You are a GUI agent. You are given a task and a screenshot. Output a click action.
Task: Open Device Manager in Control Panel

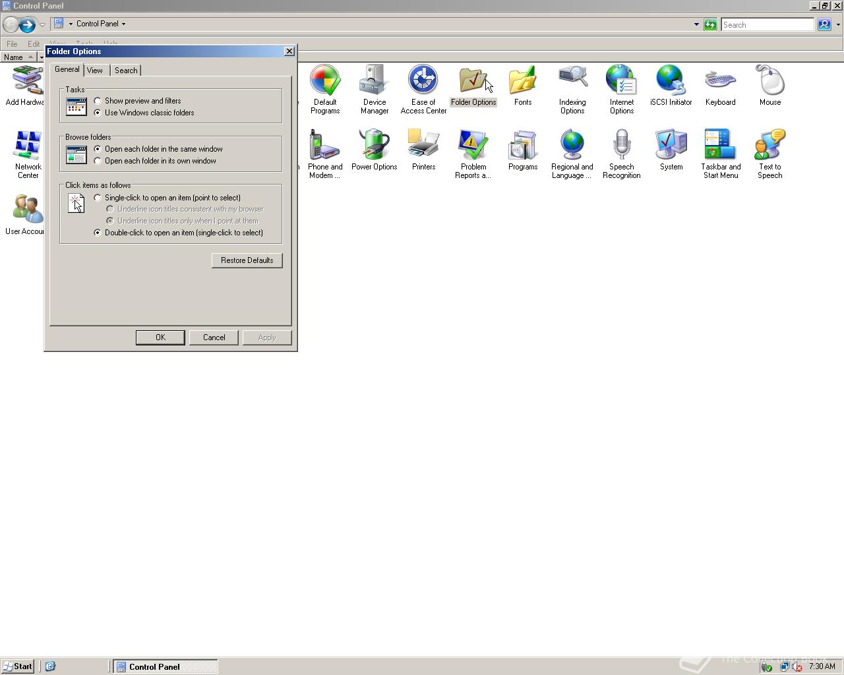coord(374,89)
